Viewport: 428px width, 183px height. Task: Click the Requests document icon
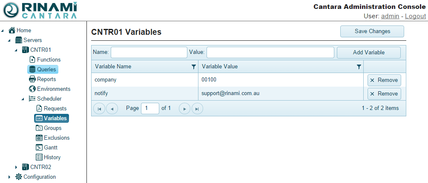[39, 109]
